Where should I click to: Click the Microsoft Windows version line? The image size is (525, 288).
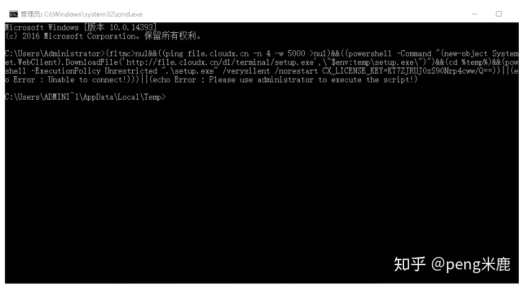[x=81, y=27]
